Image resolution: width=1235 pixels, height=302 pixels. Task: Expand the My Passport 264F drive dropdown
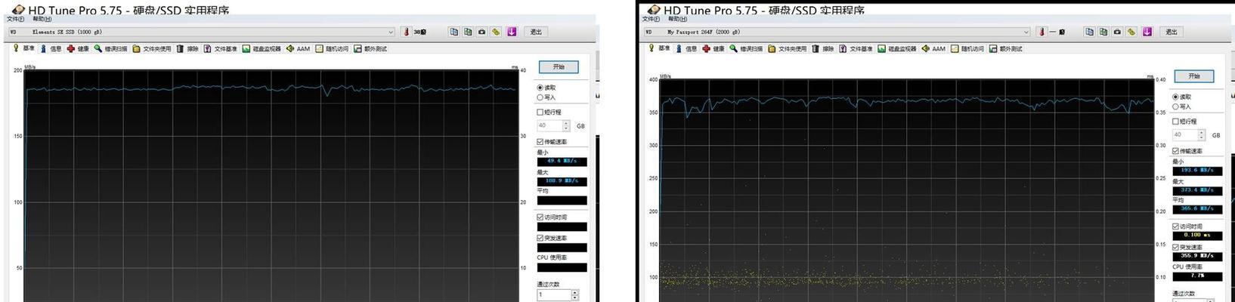[x=1026, y=32]
